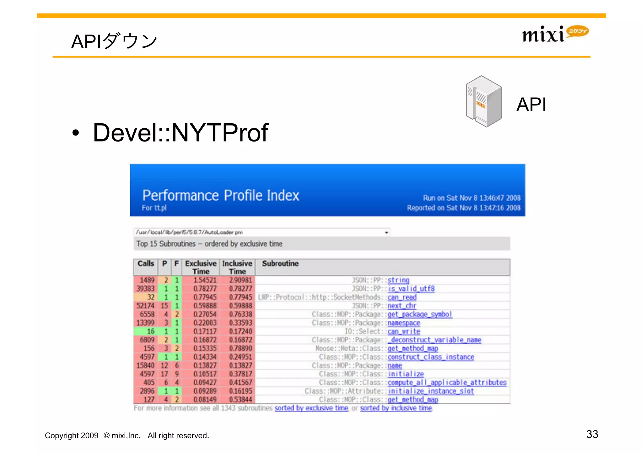Click the mixi logo

pos(554,34)
